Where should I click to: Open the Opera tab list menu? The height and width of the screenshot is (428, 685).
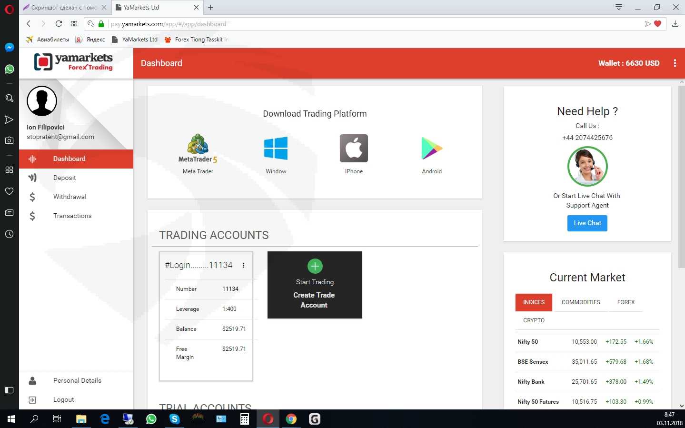[618, 7]
